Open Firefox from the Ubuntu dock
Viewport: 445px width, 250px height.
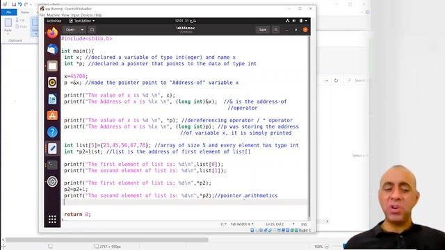pyautogui.click(x=52, y=33)
